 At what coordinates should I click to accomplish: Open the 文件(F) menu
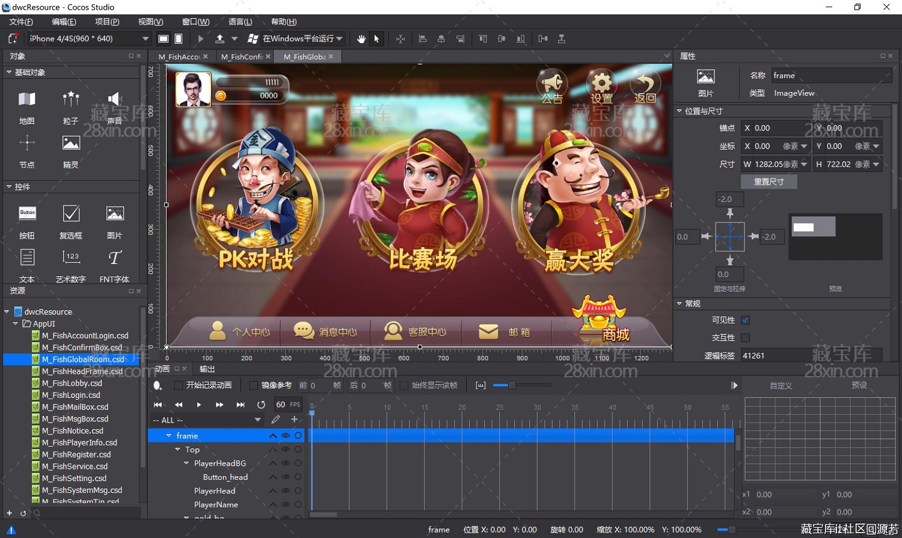(x=21, y=22)
